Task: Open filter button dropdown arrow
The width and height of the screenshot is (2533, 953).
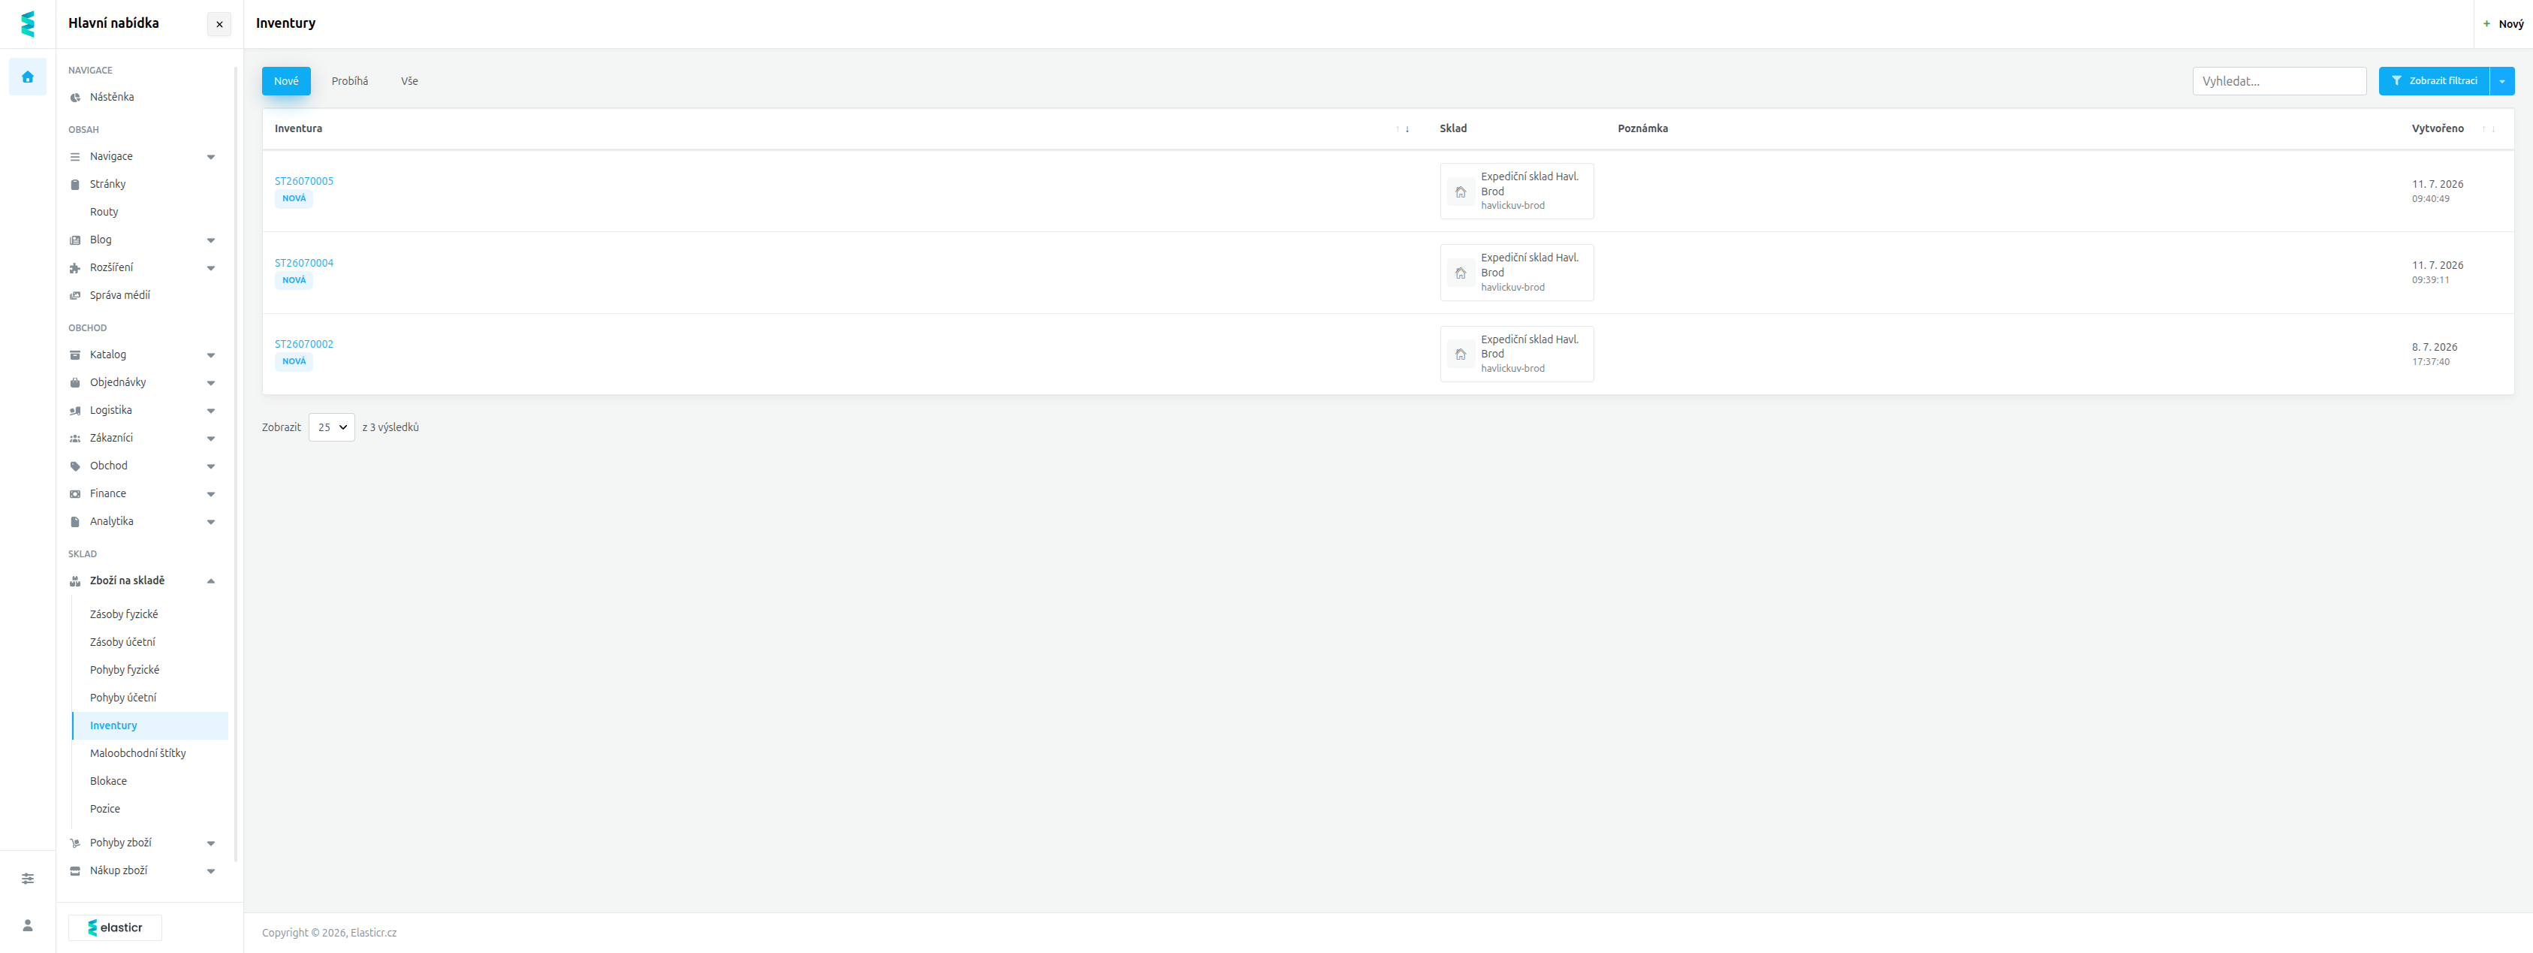Action: pyautogui.click(x=2501, y=82)
